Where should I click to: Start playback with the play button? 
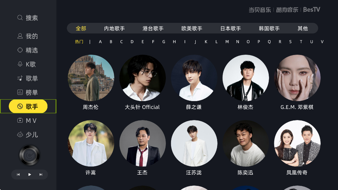coord(29,174)
